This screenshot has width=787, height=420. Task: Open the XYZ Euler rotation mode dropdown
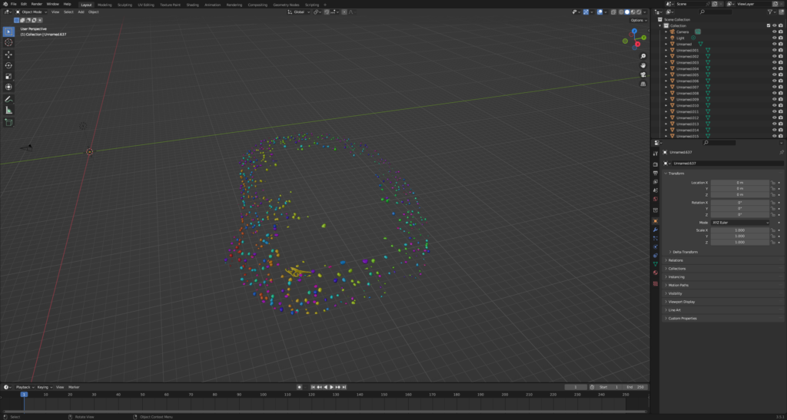pyautogui.click(x=739, y=222)
